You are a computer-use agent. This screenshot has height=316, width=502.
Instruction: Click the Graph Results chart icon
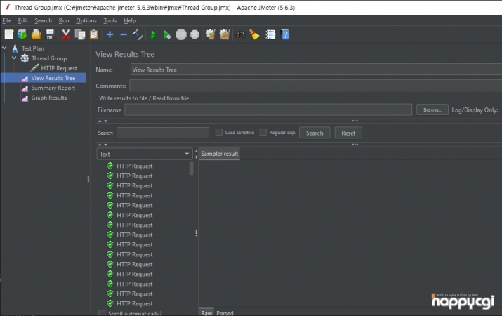(25, 98)
